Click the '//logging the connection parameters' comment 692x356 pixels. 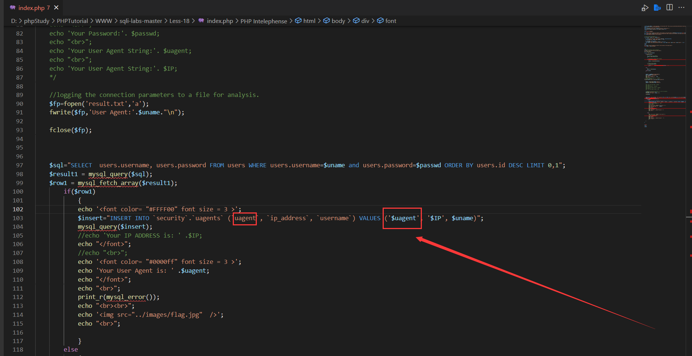154,95
